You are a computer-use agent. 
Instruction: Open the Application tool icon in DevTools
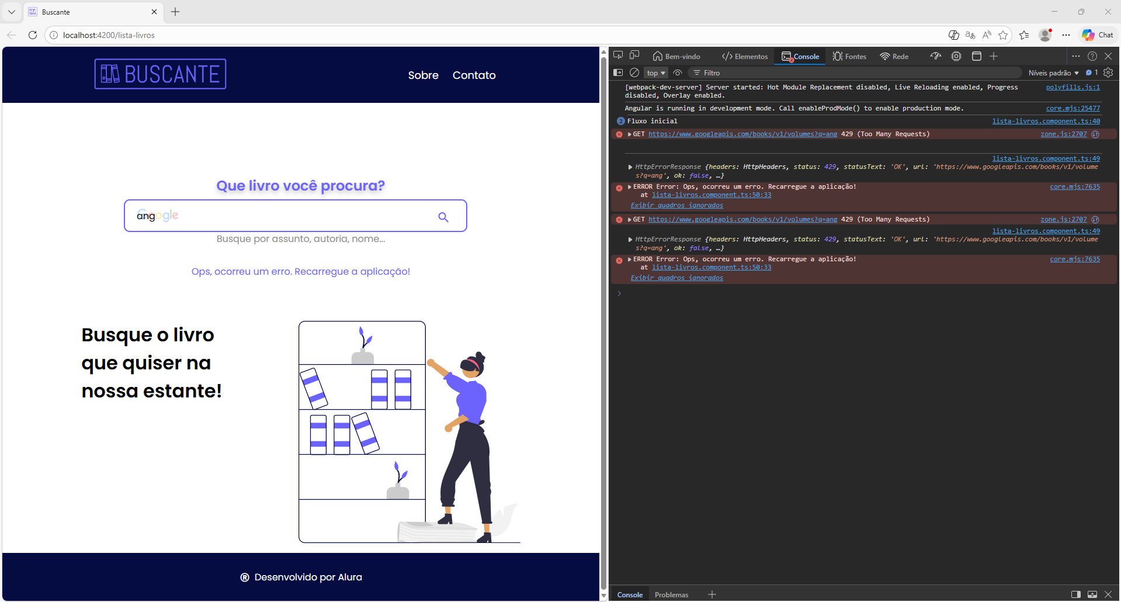coord(977,56)
